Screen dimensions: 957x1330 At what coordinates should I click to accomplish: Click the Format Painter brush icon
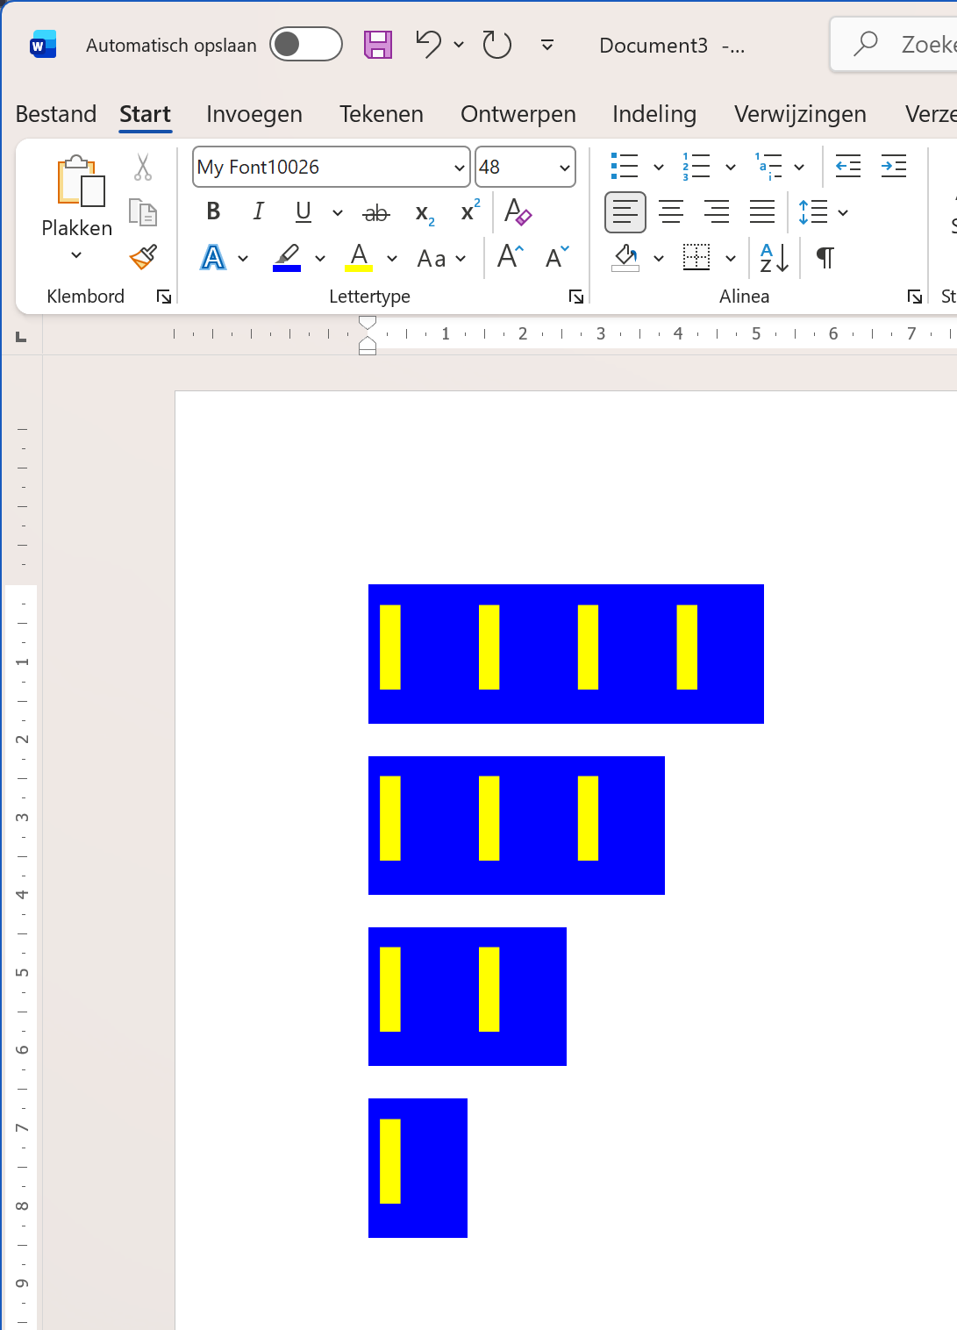[x=143, y=257]
